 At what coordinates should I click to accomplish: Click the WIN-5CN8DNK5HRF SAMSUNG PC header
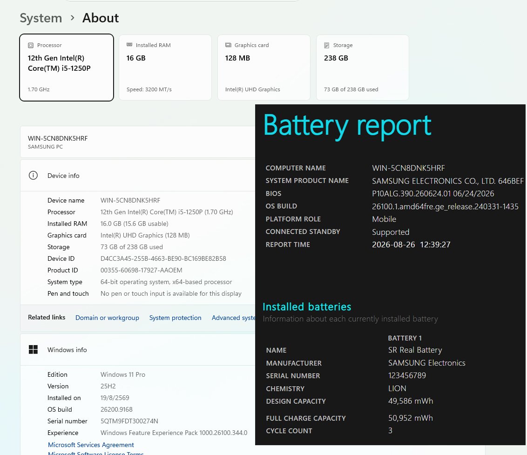[x=138, y=142]
